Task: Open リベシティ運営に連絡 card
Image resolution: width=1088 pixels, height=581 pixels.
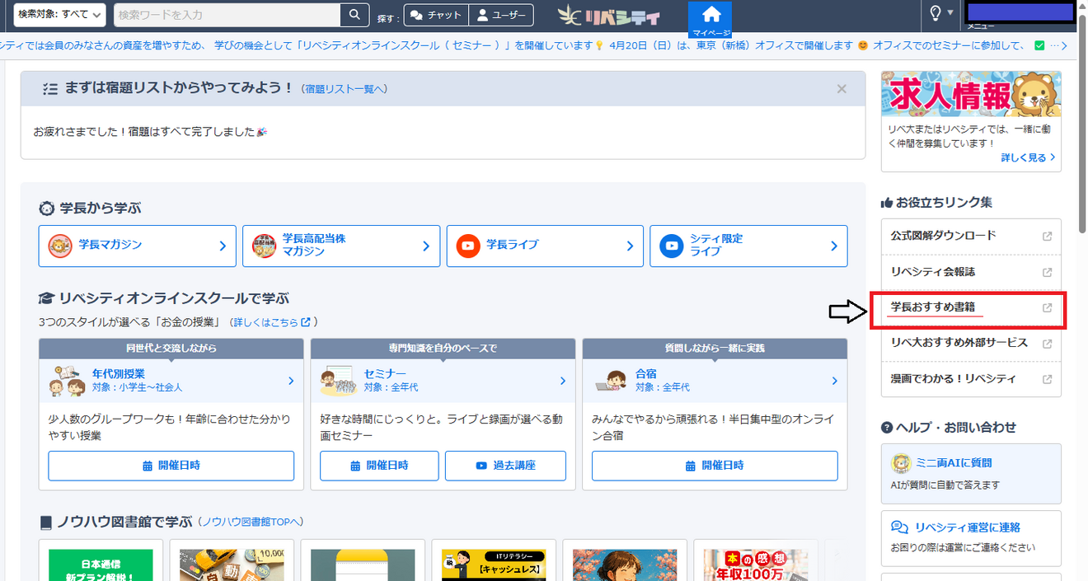Action: 971,538
